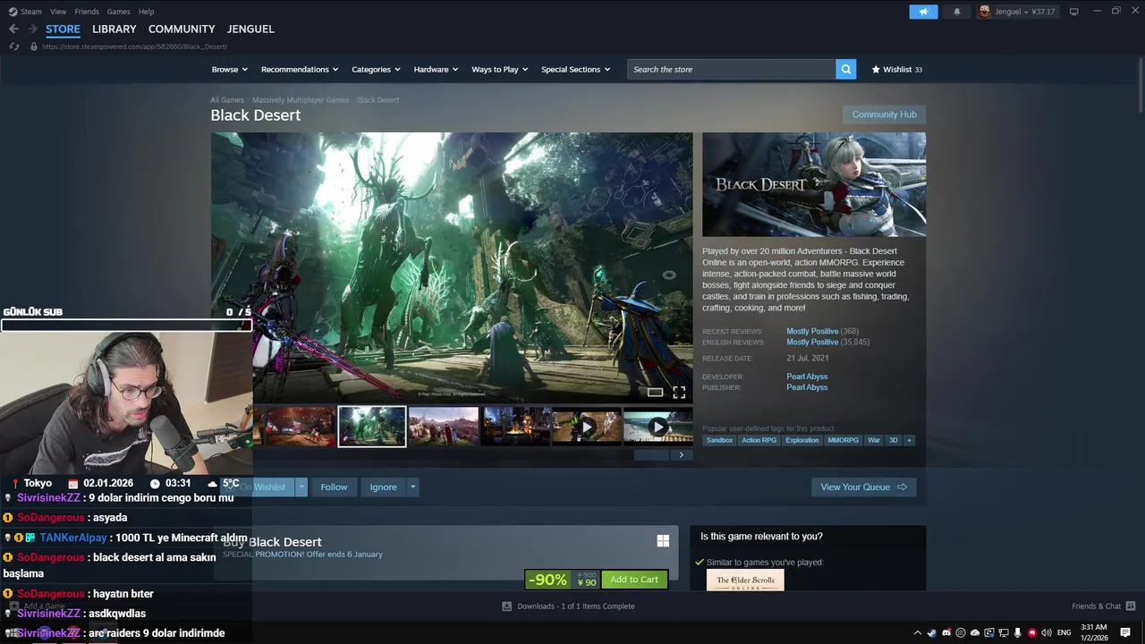Screen dimensions: 1145x644
Task: Add Black Desert to cart
Action: click(x=634, y=580)
